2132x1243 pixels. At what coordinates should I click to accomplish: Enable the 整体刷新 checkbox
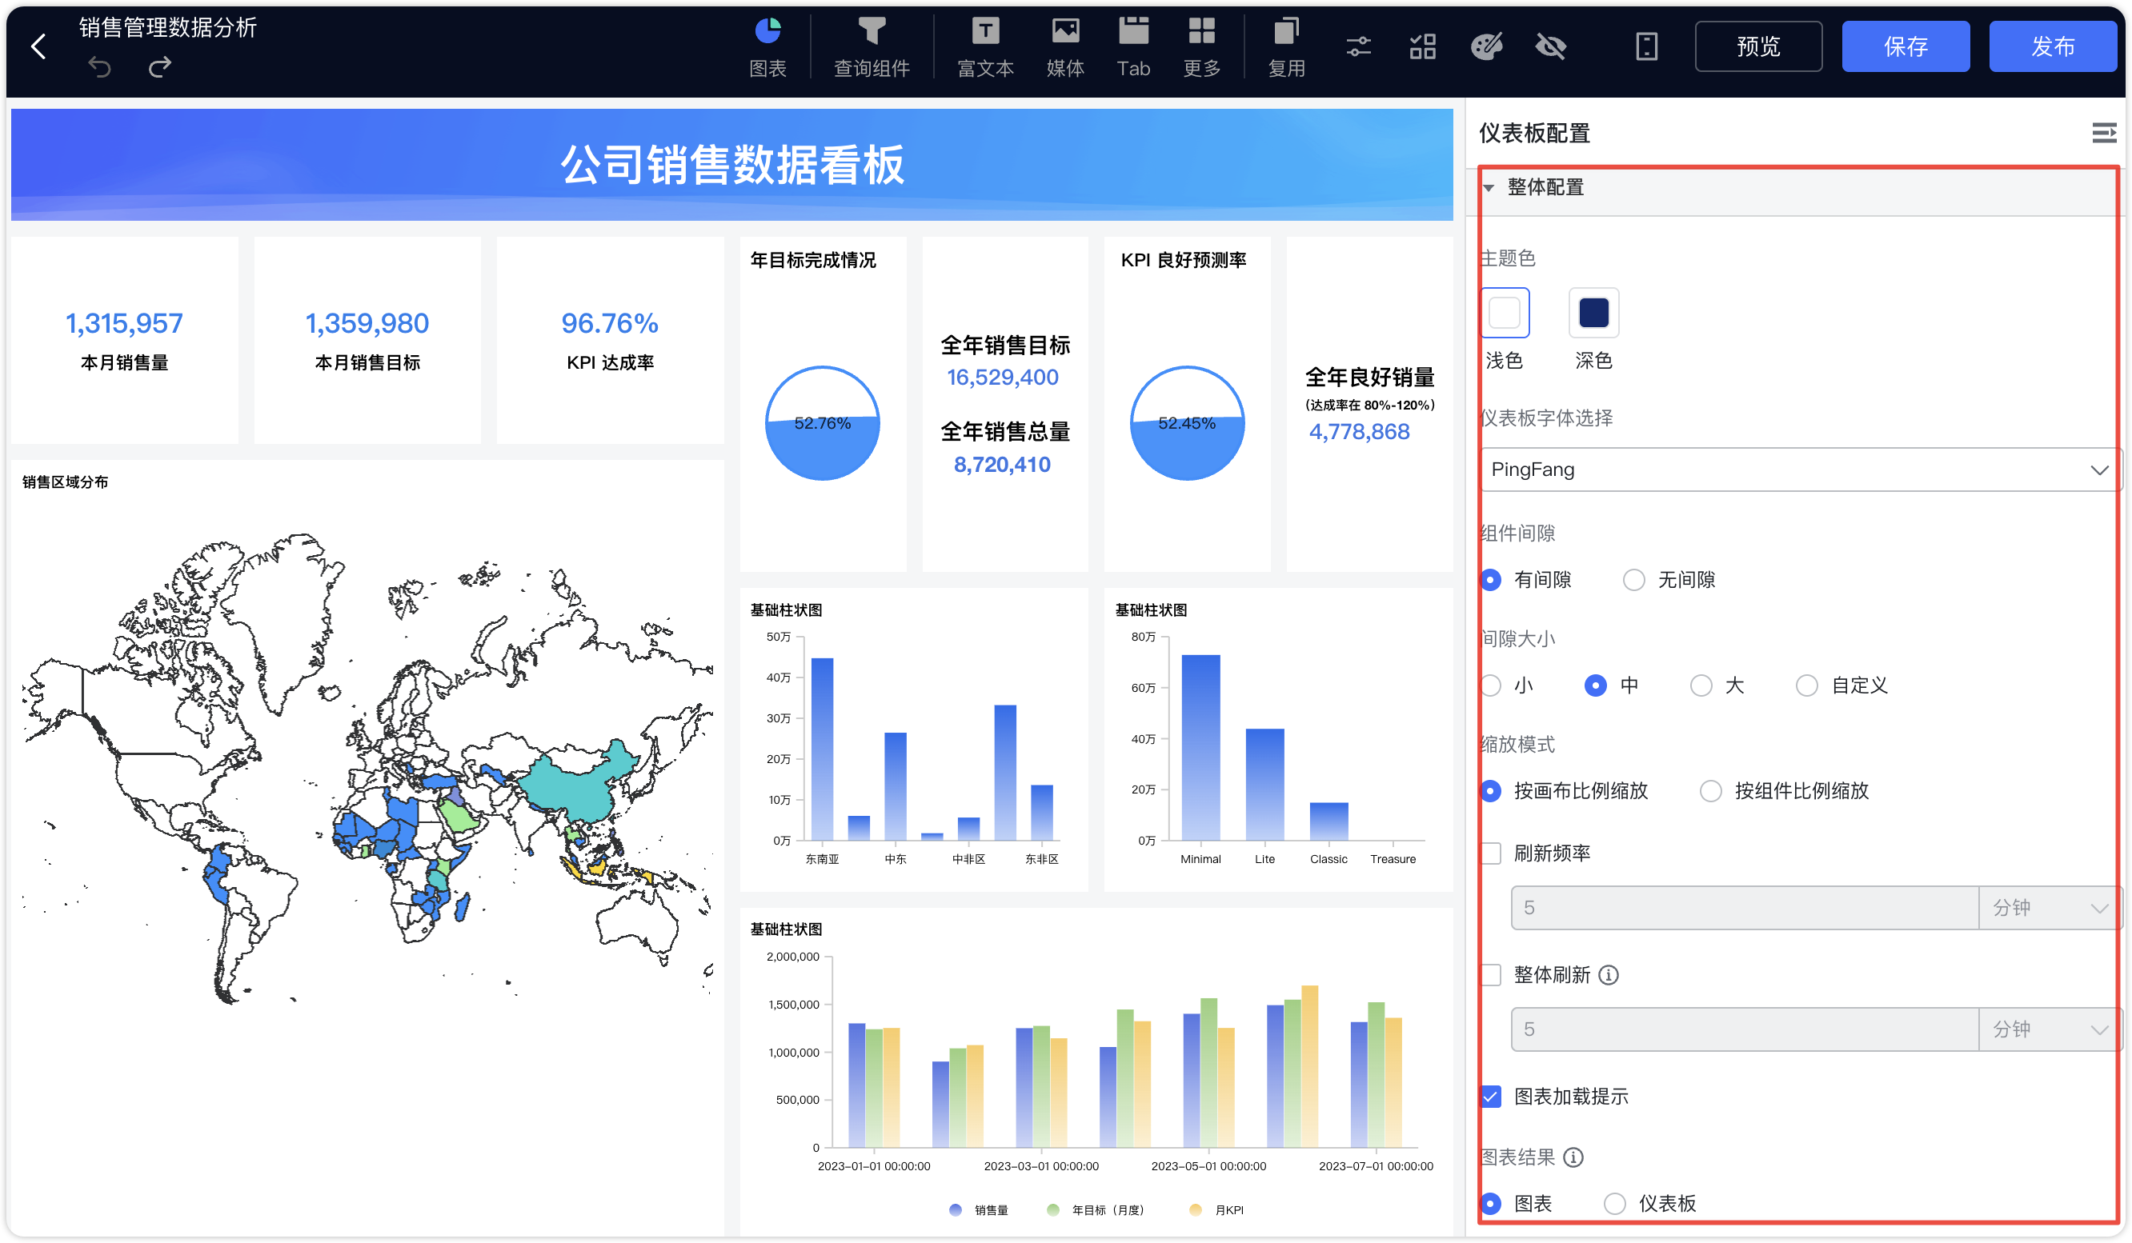1492,975
